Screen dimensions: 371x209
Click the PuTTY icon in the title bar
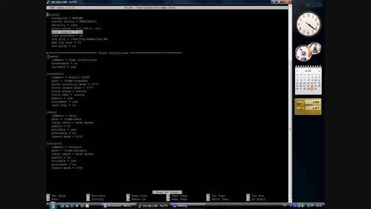pyautogui.click(x=48, y=2)
